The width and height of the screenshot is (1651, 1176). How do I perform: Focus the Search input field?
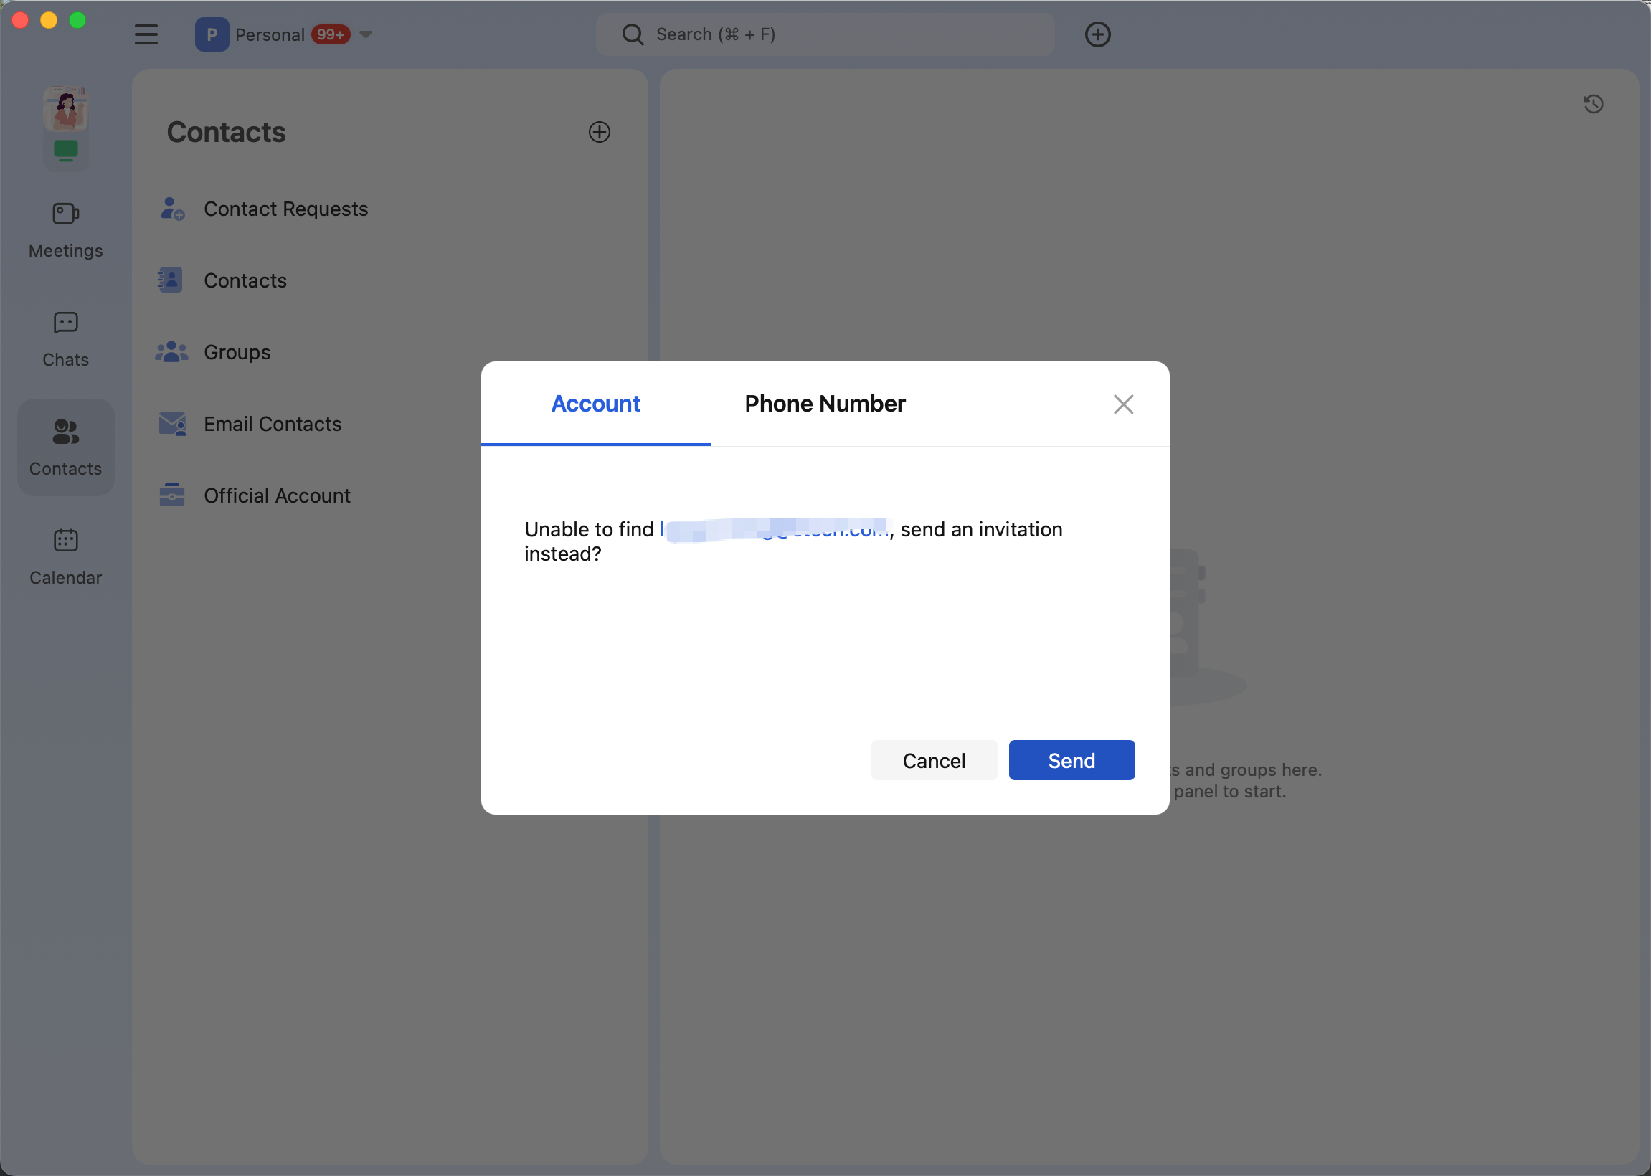(x=826, y=34)
